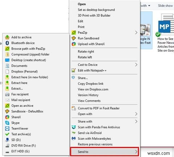Click the DVD RW Drive (F:) icon

[x=7, y=145]
